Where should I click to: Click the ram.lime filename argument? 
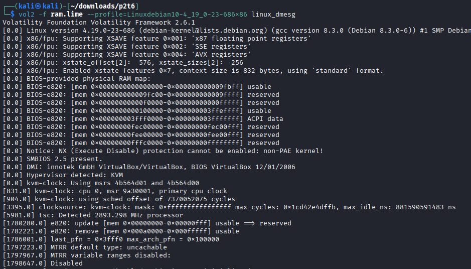pos(66,14)
